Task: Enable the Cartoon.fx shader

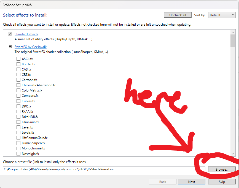Action: tap(18, 80)
